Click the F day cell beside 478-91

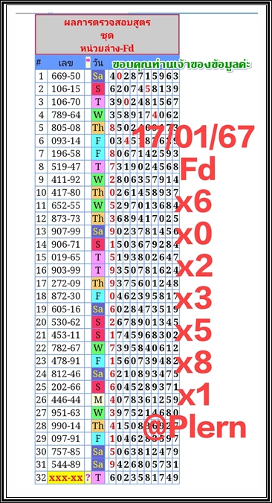click(98, 361)
